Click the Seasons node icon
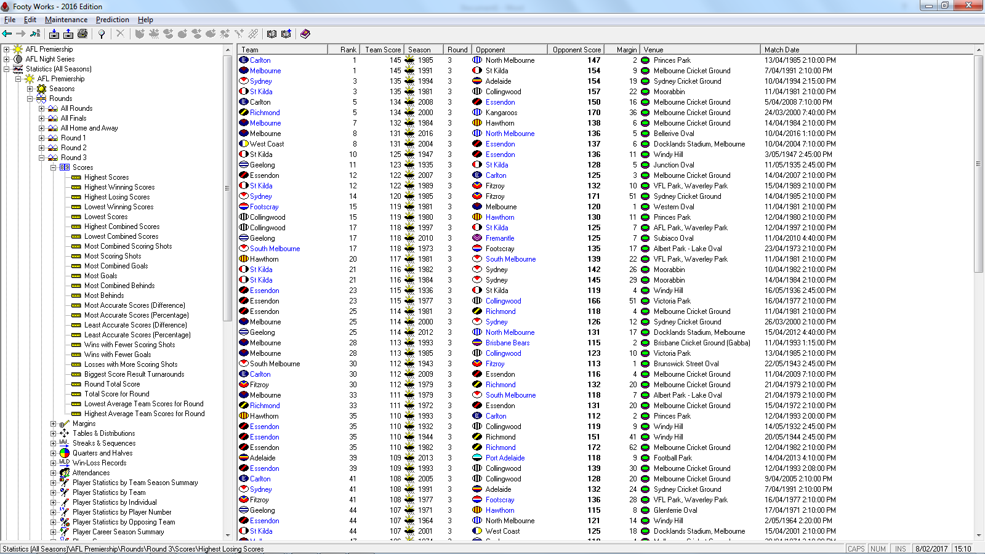The image size is (985, 554). point(41,89)
